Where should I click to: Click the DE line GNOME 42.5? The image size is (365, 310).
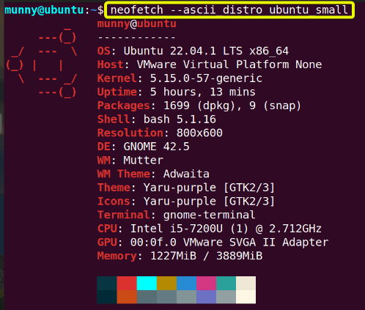(144, 147)
